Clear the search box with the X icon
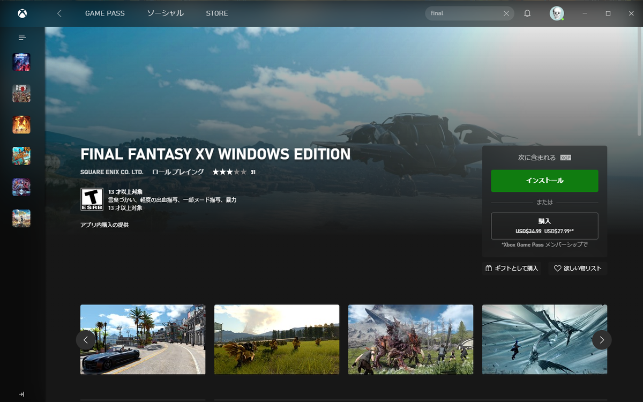The width and height of the screenshot is (643, 402). pos(506,13)
